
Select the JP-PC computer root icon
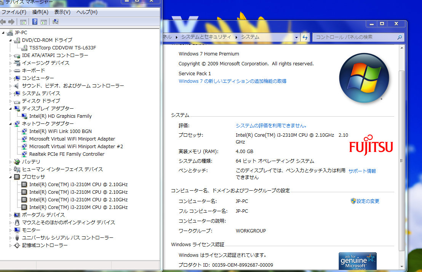pos(10,33)
